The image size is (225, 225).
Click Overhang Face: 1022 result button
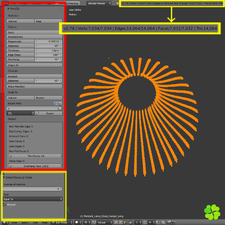tap(35, 166)
